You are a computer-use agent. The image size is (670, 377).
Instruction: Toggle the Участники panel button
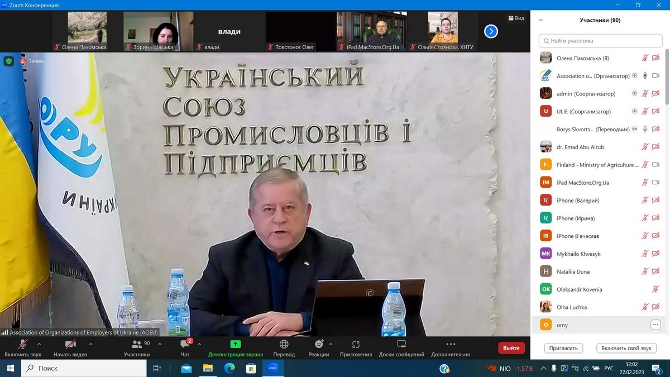point(137,345)
